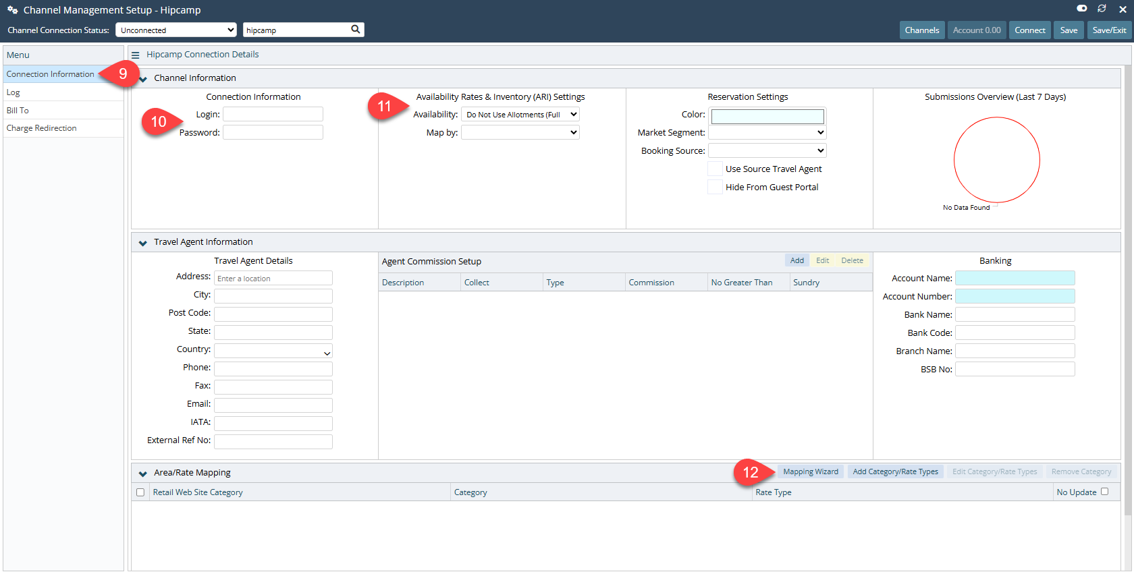Click the Edit button in Agent Commission Setup
The width and height of the screenshot is (1134, 574).
(822, 260)
